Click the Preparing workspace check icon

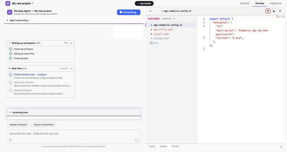coord(11,49)
